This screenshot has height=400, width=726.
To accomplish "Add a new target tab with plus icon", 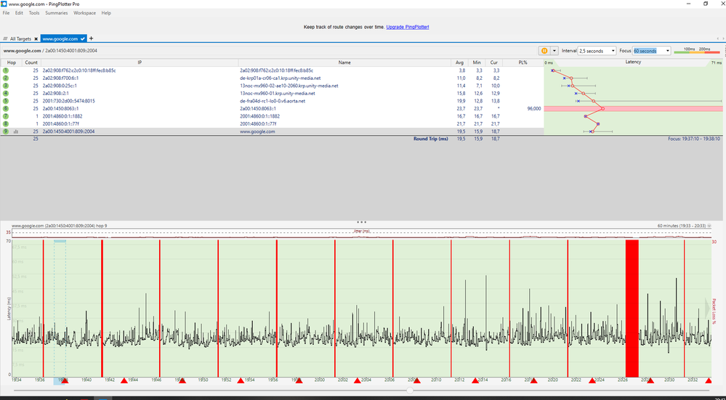I will tap(91, 38).
